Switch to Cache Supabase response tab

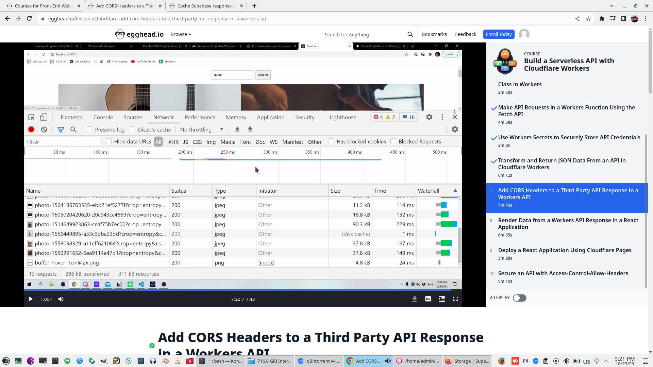click(x=204, y=6)
